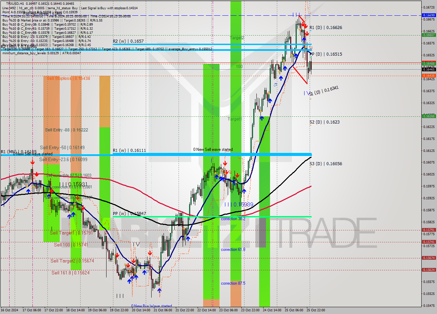Screen dimensions: 437x314
Task: Click the 16 Oct 2024 date label
Action: [x=10, y=310]
